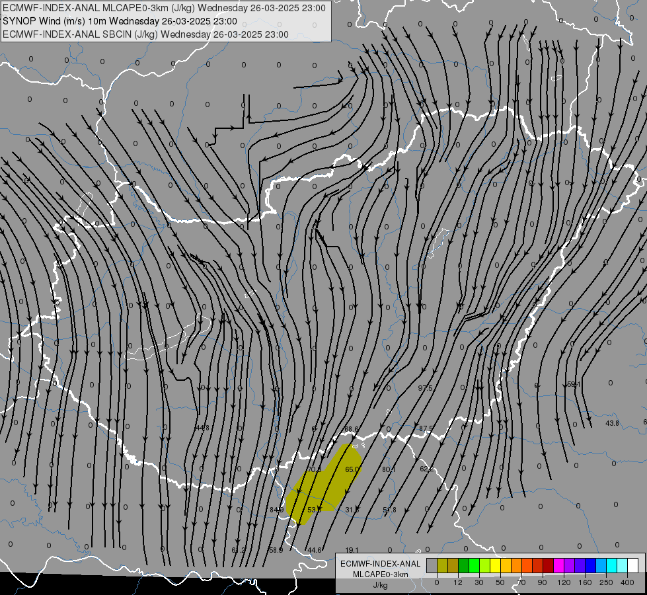Click the 51.8 value on the map
Screen dimensions: 647x595
(389, 510)
